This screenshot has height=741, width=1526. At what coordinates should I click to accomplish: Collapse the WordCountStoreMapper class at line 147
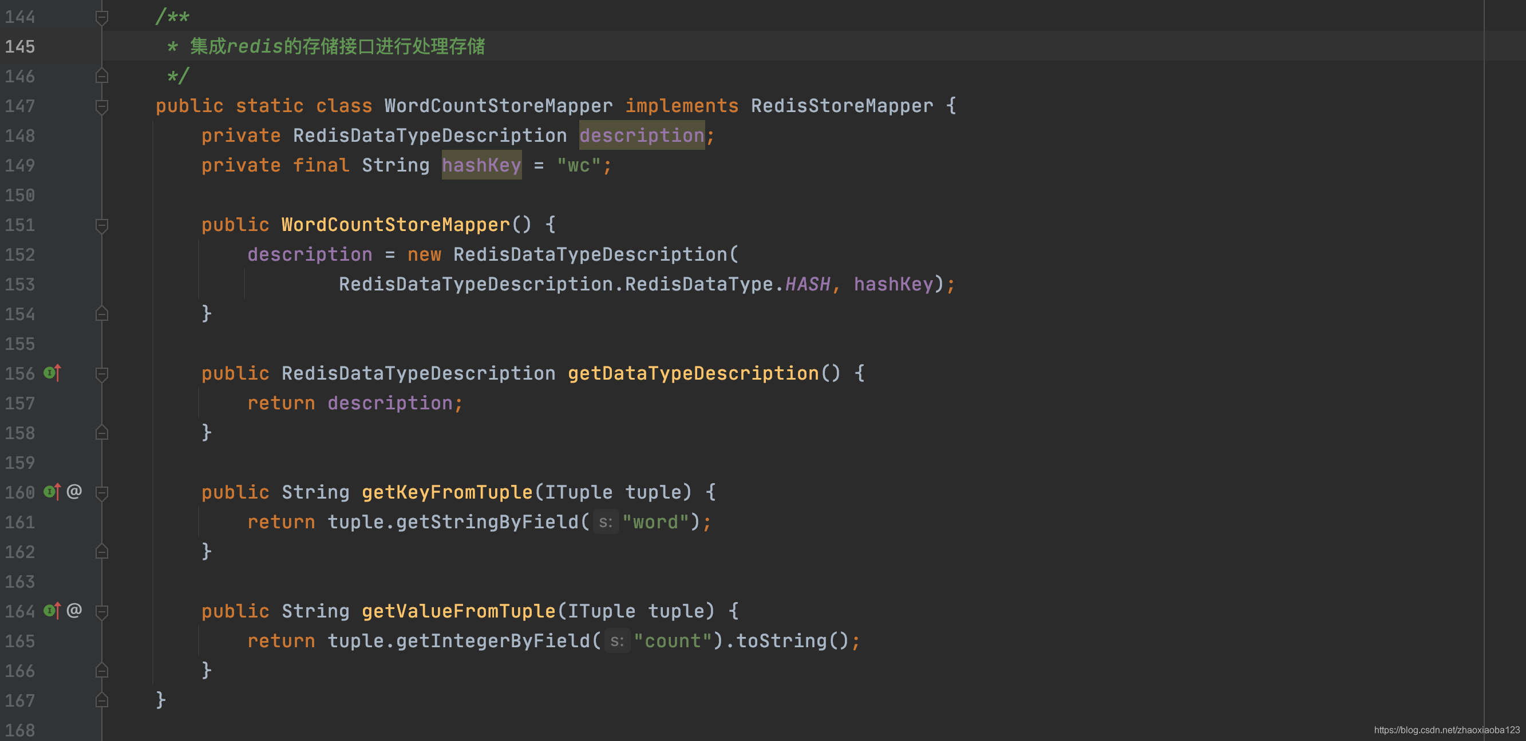102,106
